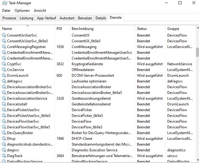Switch to the App-Verlauf tab
The height and width of the screenshot is (164, 199).
(46, 18)
